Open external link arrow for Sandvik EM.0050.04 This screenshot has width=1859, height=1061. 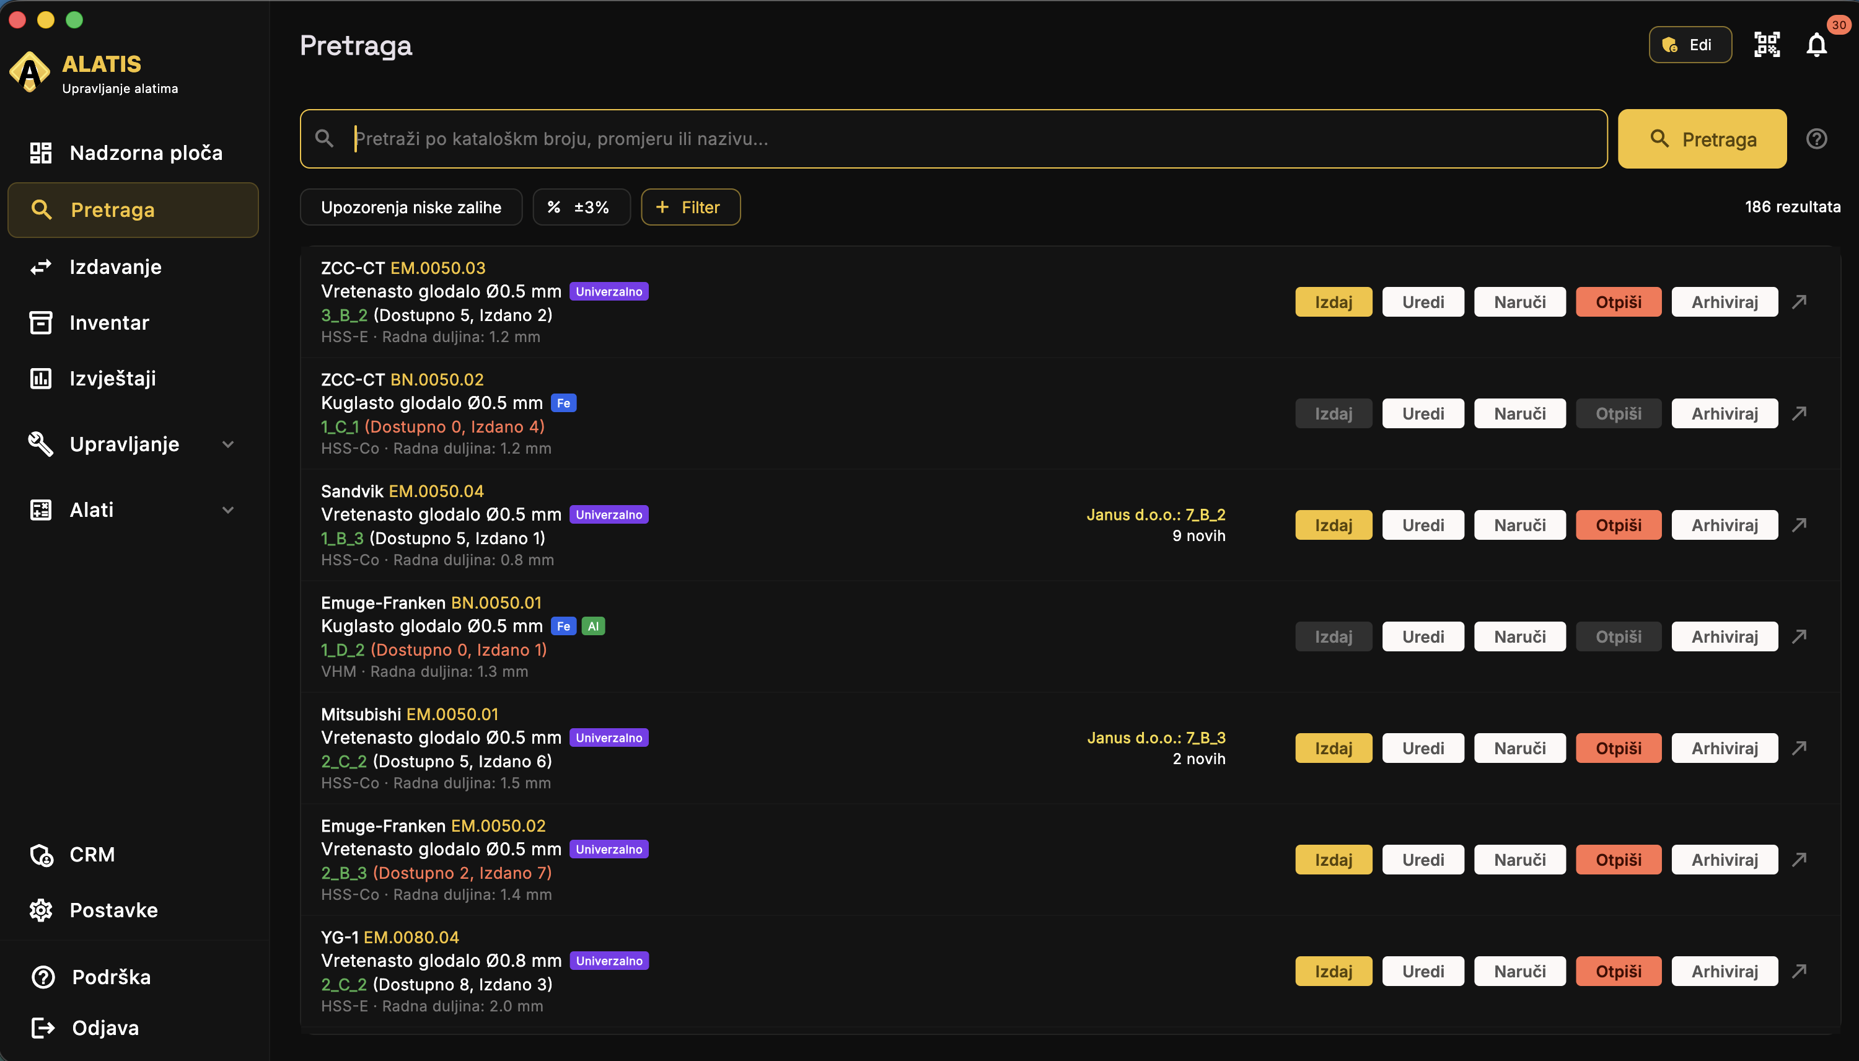[x=1800, y=525]
